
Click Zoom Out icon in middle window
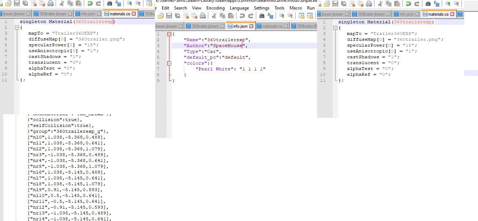pos(290,16)
